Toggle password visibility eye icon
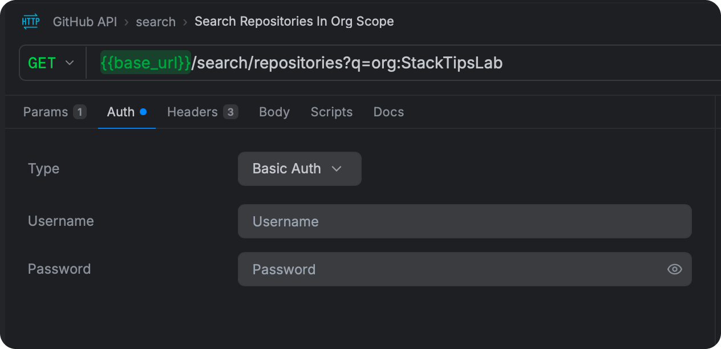721x349 pixels. (675, 269)
